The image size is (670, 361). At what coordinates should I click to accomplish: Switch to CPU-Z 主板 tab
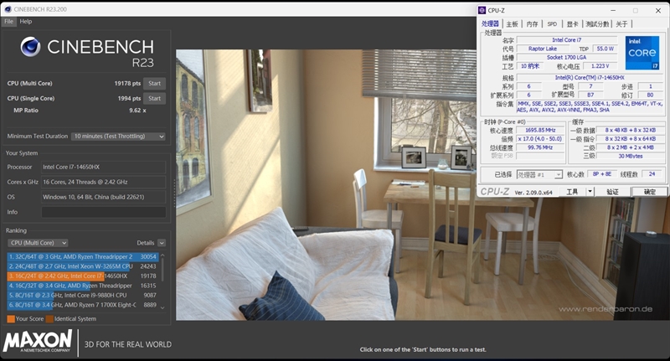(x=512, y=24)
